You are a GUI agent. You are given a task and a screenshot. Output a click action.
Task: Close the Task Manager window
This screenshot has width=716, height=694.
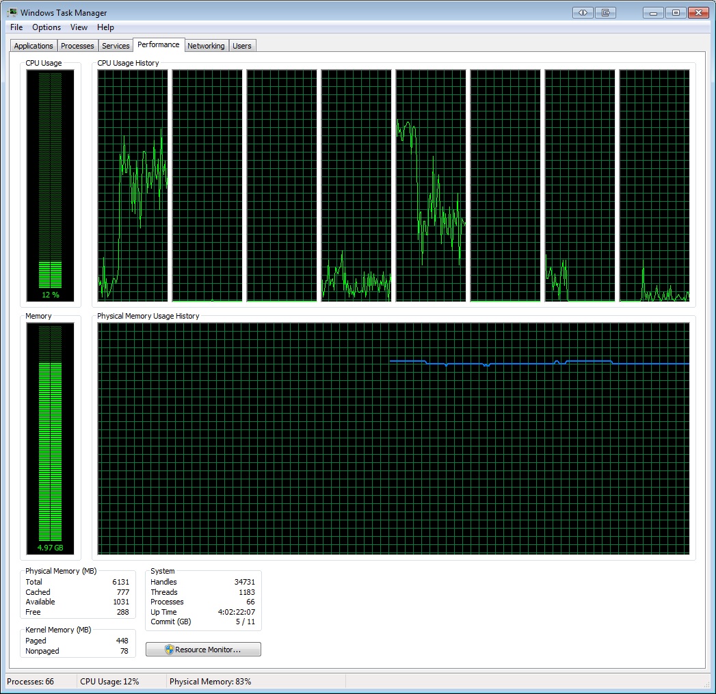click(698, 13)
